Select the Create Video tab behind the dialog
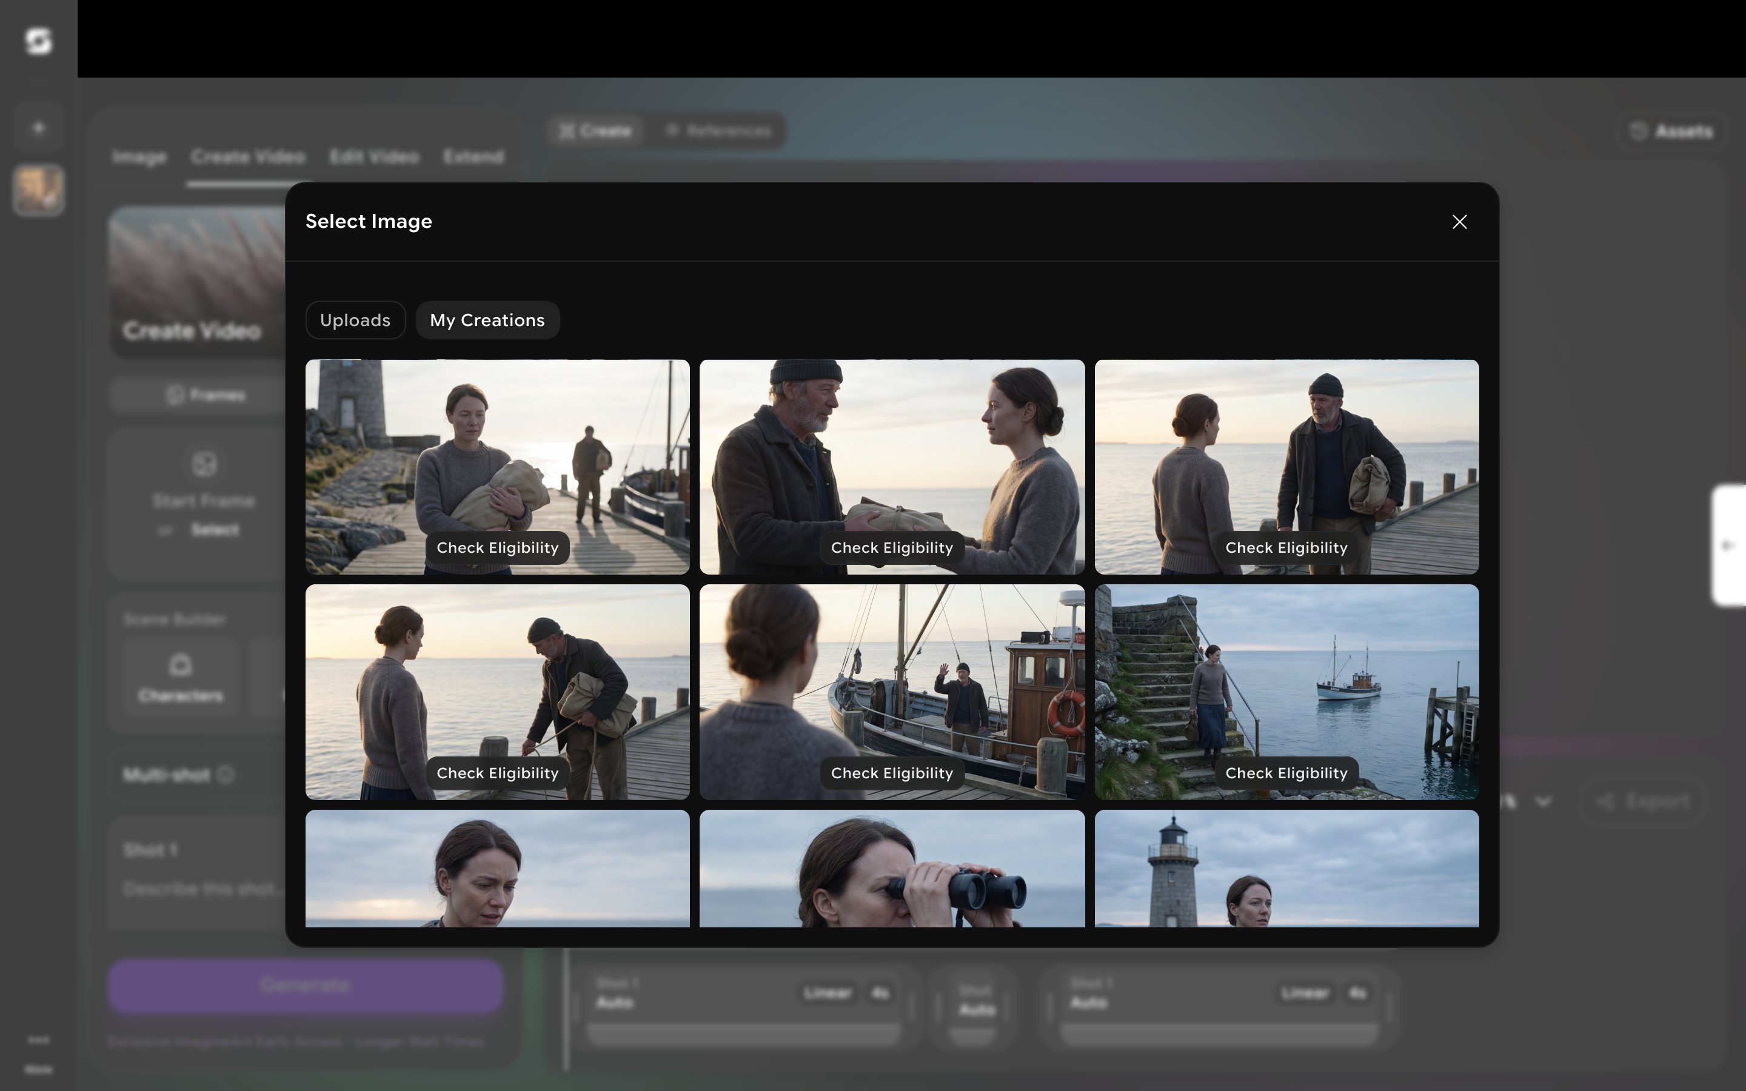Viewport: 1746px width, 1091px height. [248, 156]
